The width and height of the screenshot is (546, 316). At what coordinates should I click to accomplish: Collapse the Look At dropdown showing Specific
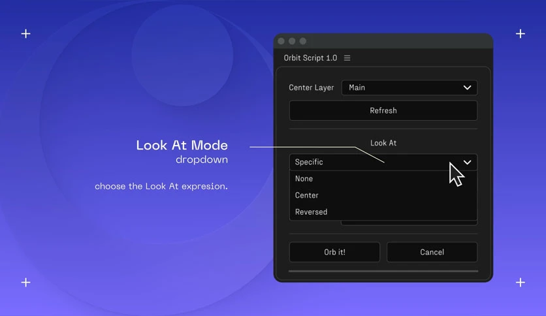coord(383,162)
